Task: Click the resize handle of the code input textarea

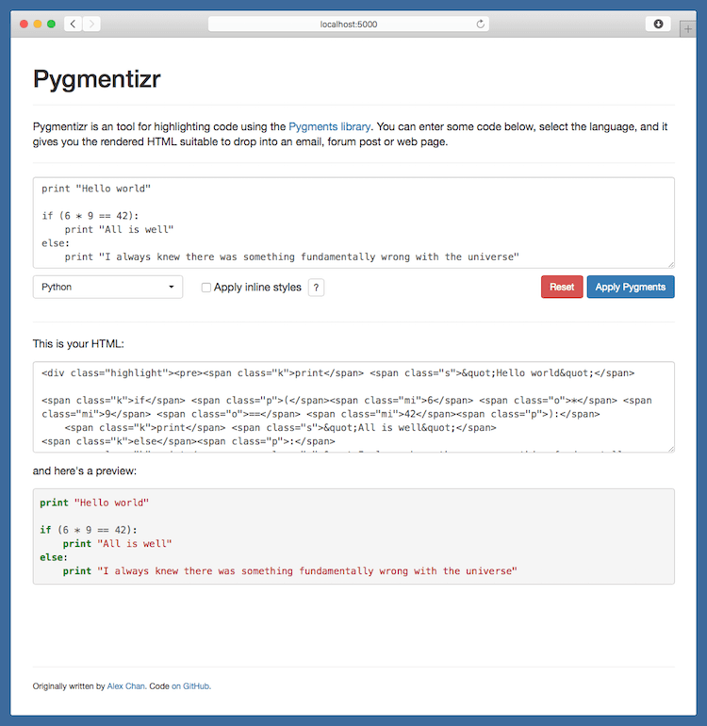Action: pyautogui.click(x=671, y=264)
